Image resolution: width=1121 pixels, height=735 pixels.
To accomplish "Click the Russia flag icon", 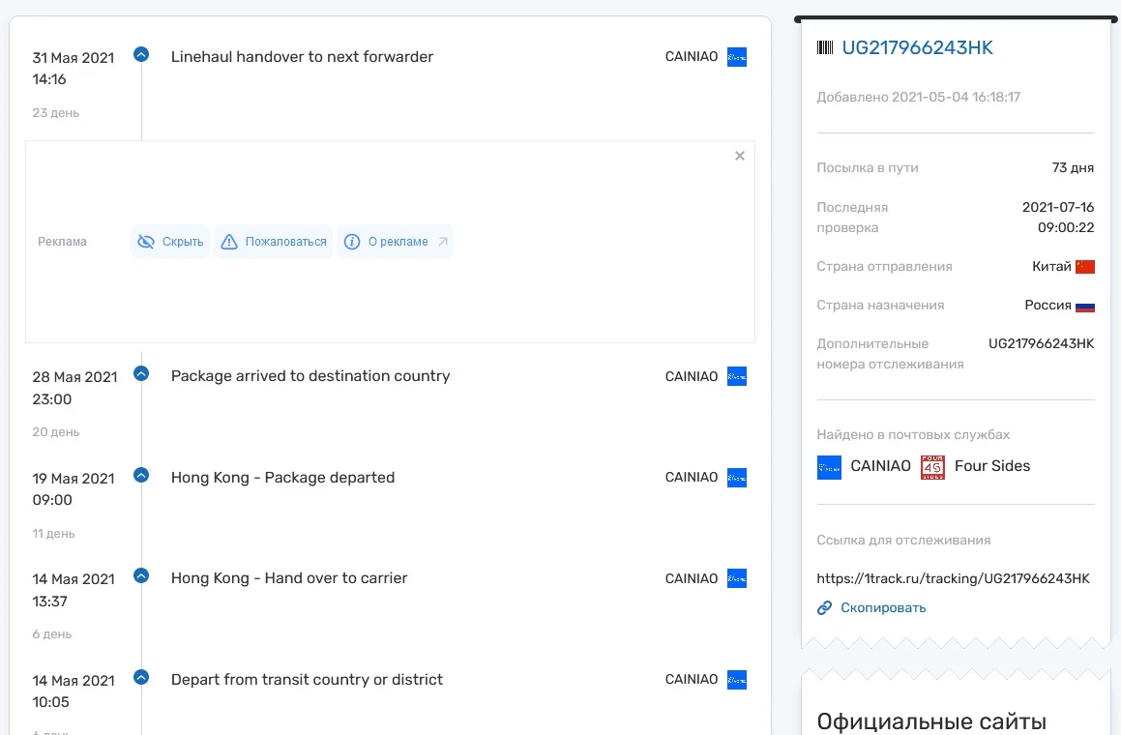I will (x=1084, y=306).
